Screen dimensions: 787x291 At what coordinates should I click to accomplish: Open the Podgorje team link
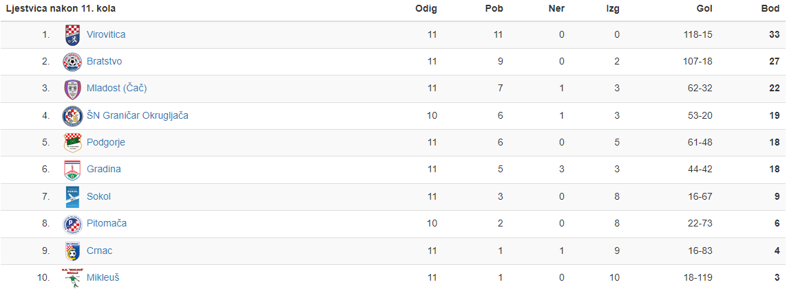(106, 143)
